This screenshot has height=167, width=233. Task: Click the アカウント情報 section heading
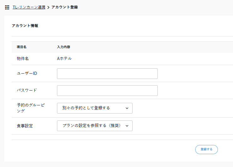(25, 26)
